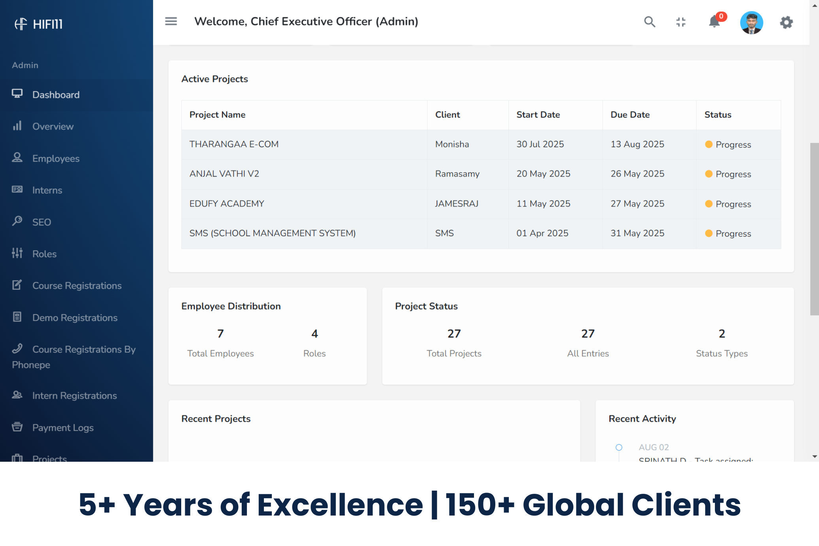Image resolution: width=819 pixels, height=546 pixels.
Task: Click the SEO magnifier icon
Action: [x=17, y=221]
